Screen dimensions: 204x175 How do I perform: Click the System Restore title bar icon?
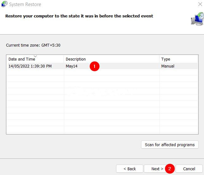[4, 4]
